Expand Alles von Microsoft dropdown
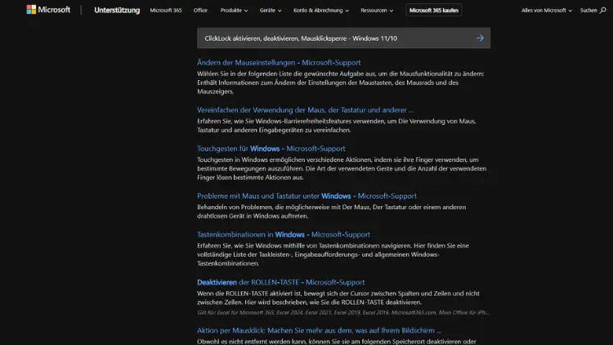 point(547,10)
